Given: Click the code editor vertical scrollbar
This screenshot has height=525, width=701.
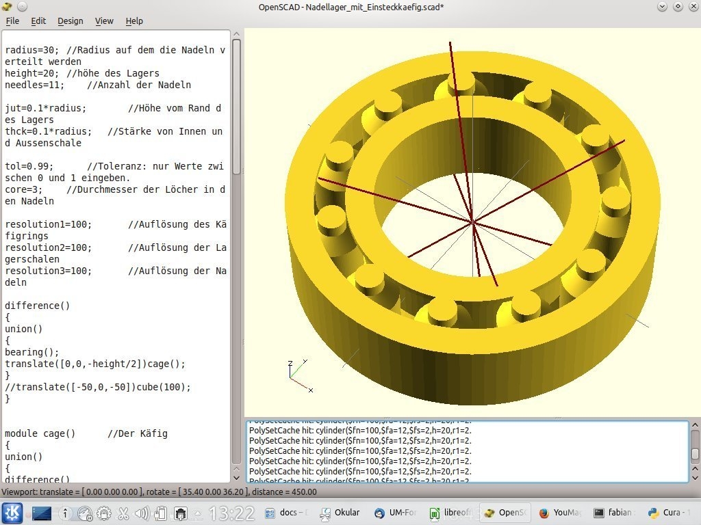Looking at the screenshot, I should click(x=236, y=103).
